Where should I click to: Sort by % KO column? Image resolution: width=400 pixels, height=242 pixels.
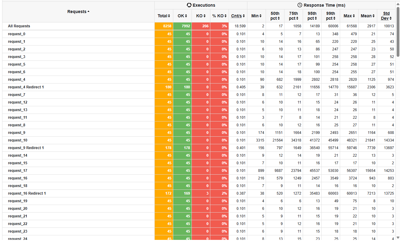click(x=219, y=16)
